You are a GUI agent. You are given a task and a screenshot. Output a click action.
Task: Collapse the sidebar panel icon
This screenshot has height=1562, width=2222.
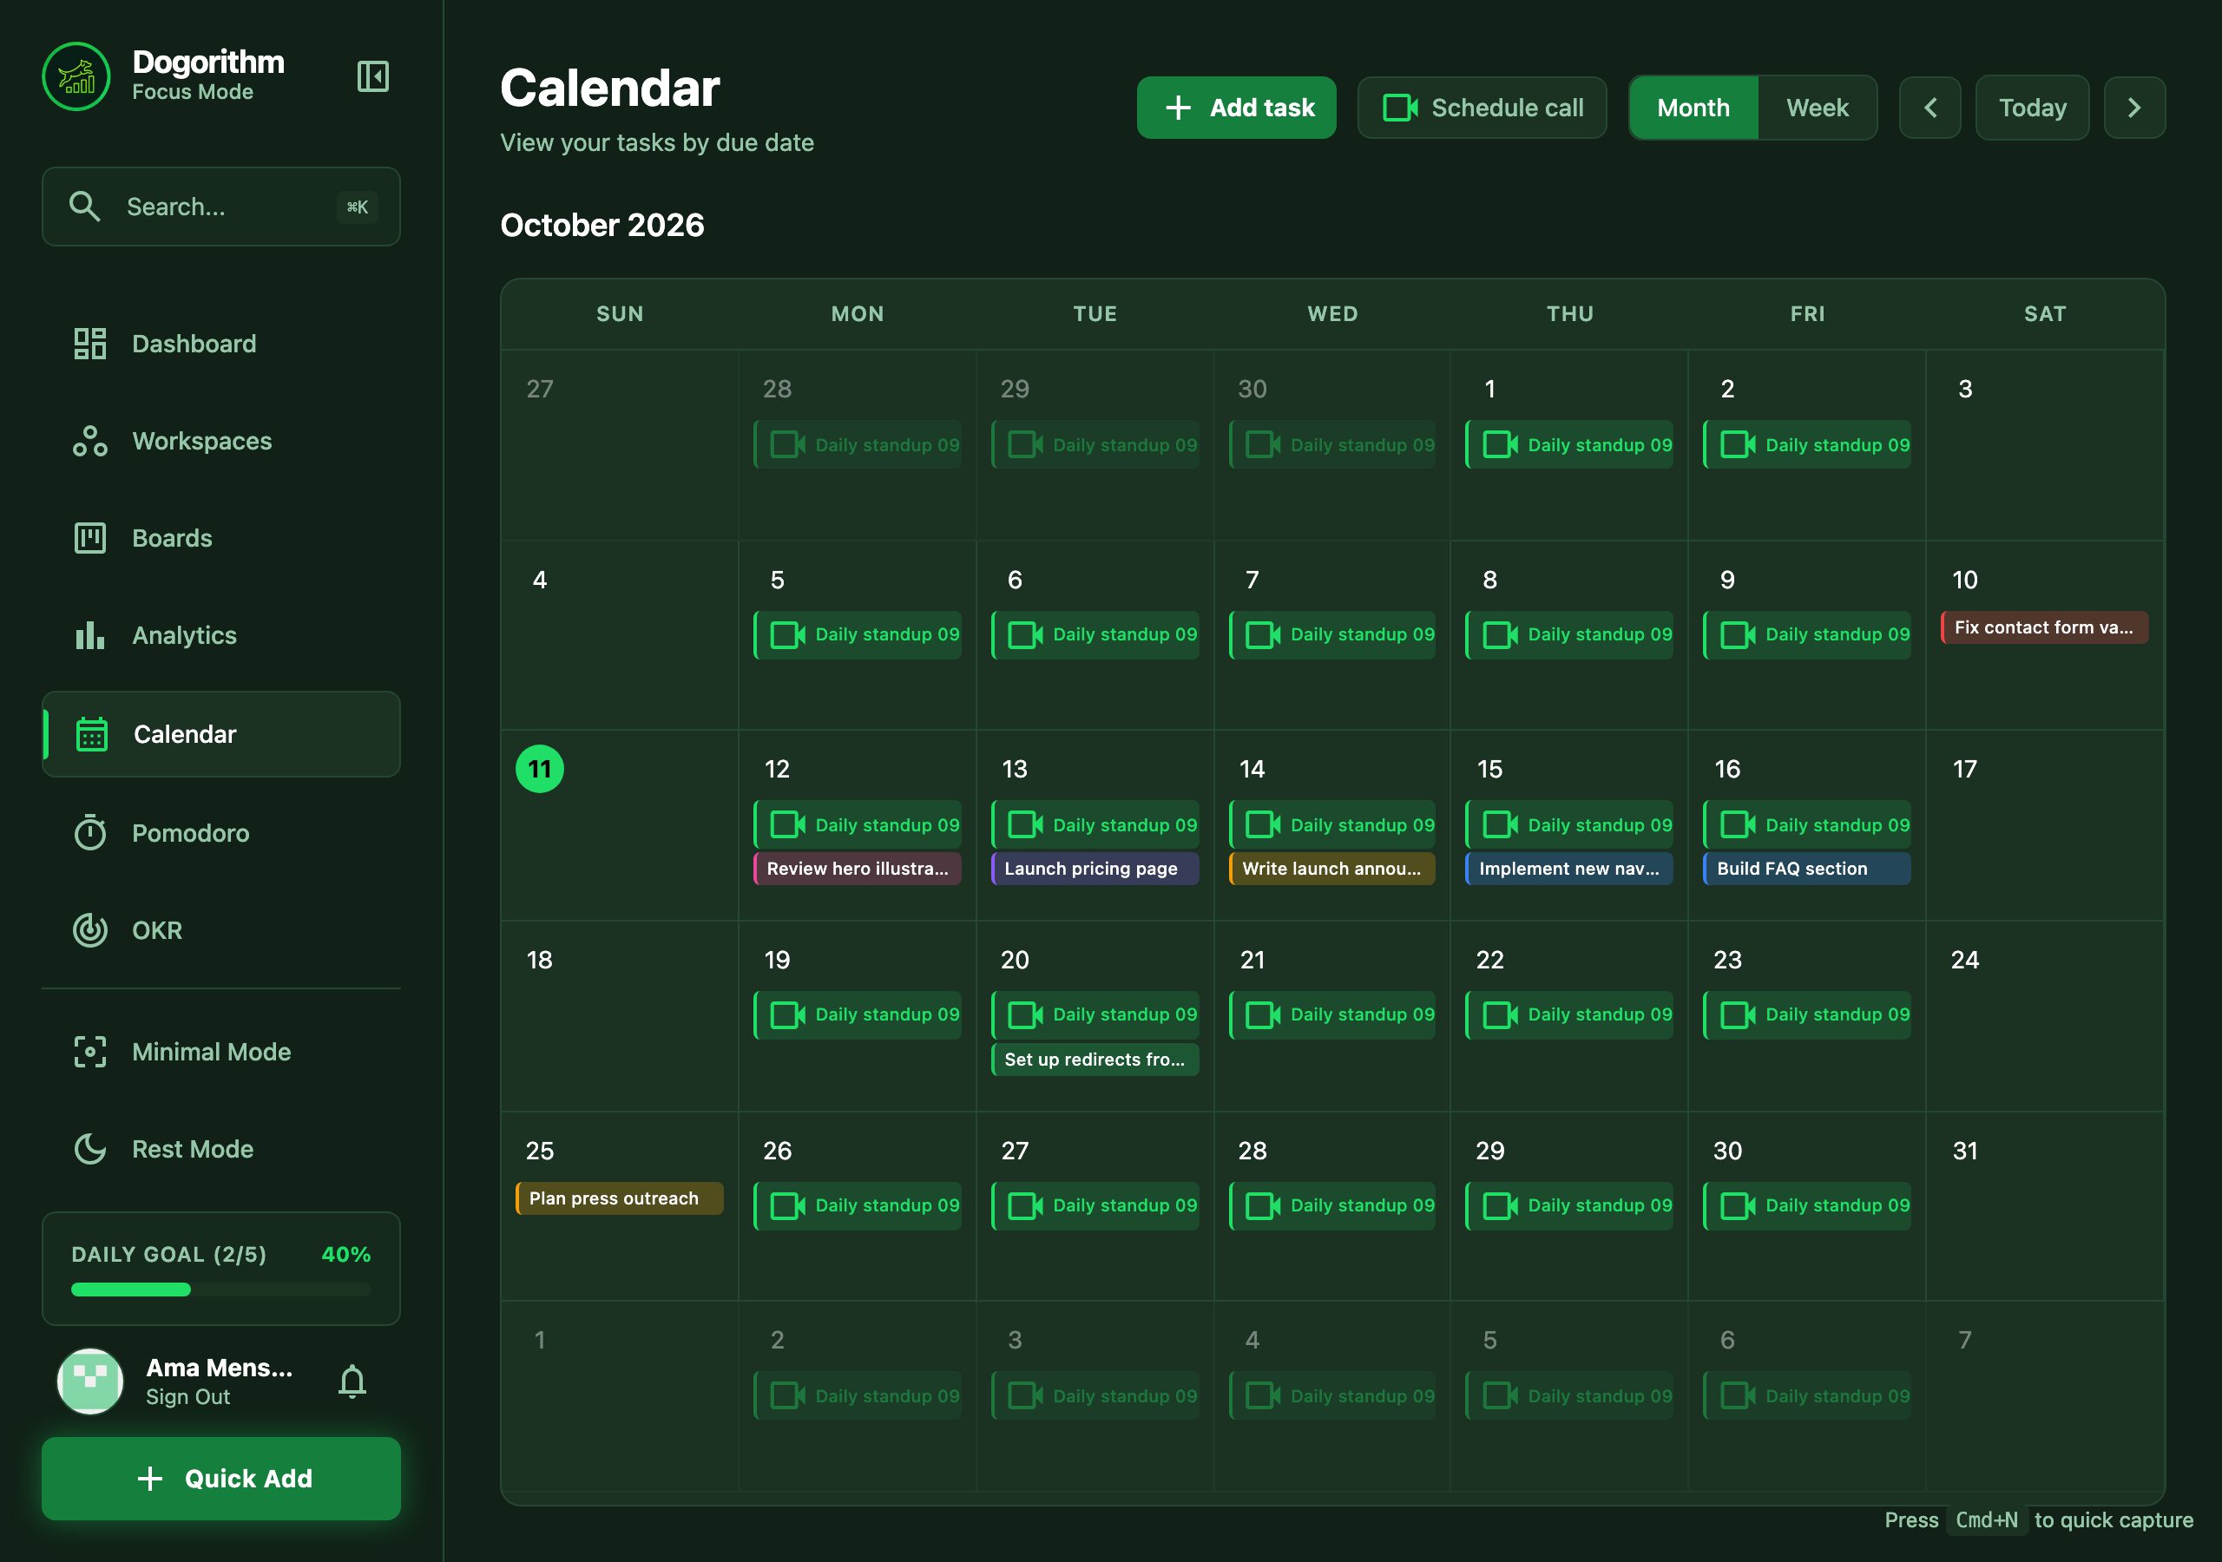point(372,76)
